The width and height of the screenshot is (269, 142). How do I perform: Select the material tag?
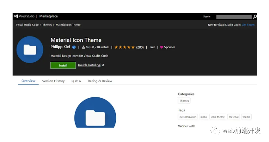point(233,117)
